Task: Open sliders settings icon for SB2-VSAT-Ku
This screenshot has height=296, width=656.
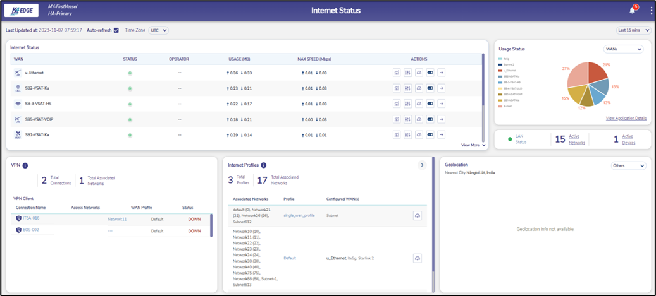Action: point(407,88)
